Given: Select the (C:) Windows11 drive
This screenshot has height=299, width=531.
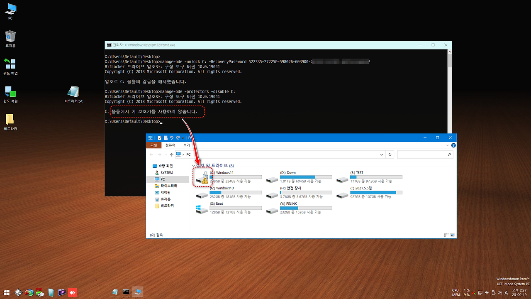Looking at the screenshot, I should [229, 177].
